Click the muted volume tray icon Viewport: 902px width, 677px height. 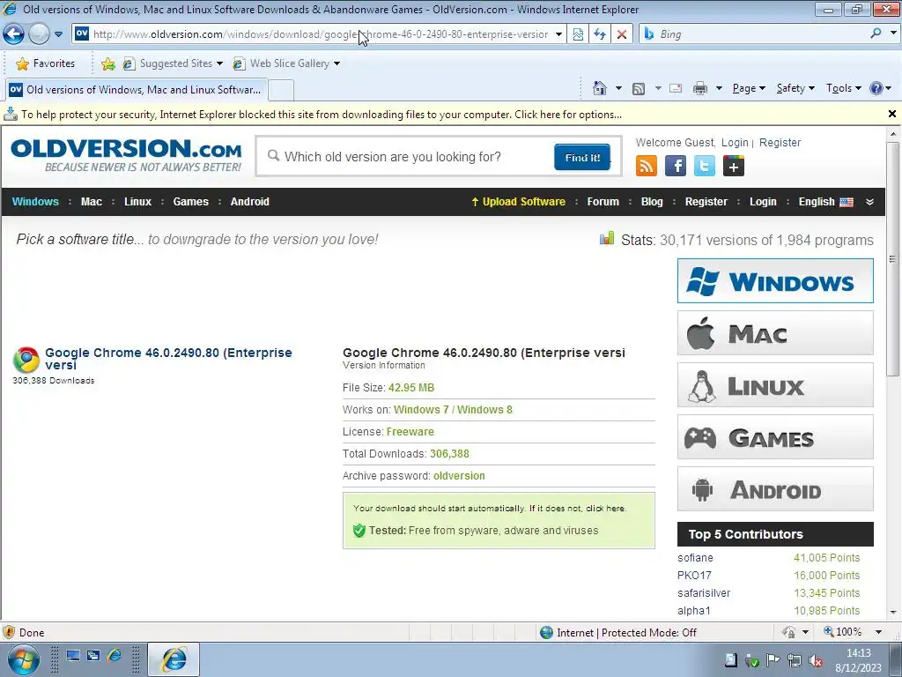pyautogui.click(x=815, y=661)
